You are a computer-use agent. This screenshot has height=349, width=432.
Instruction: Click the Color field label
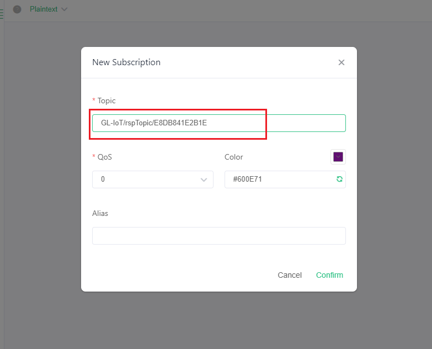click(233, 157)
